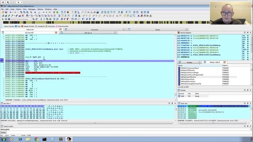
Task: Click the jump forward arrow icon
Action: [15, 12]
